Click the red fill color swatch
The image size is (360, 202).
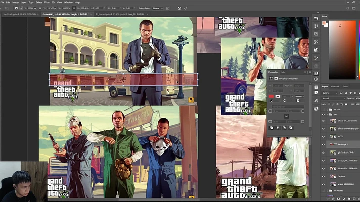(271, 96)
